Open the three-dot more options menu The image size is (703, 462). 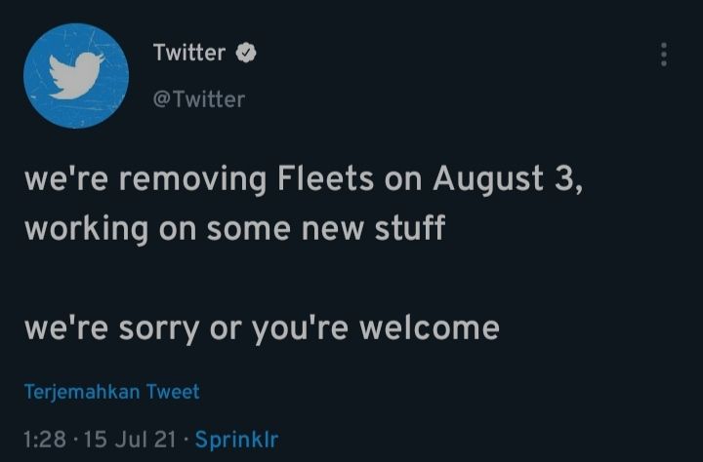tap(664, 55)
